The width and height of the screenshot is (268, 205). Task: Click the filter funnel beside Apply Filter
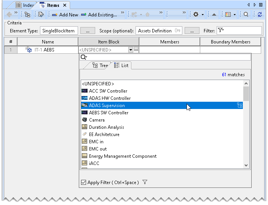coord(145,183)
